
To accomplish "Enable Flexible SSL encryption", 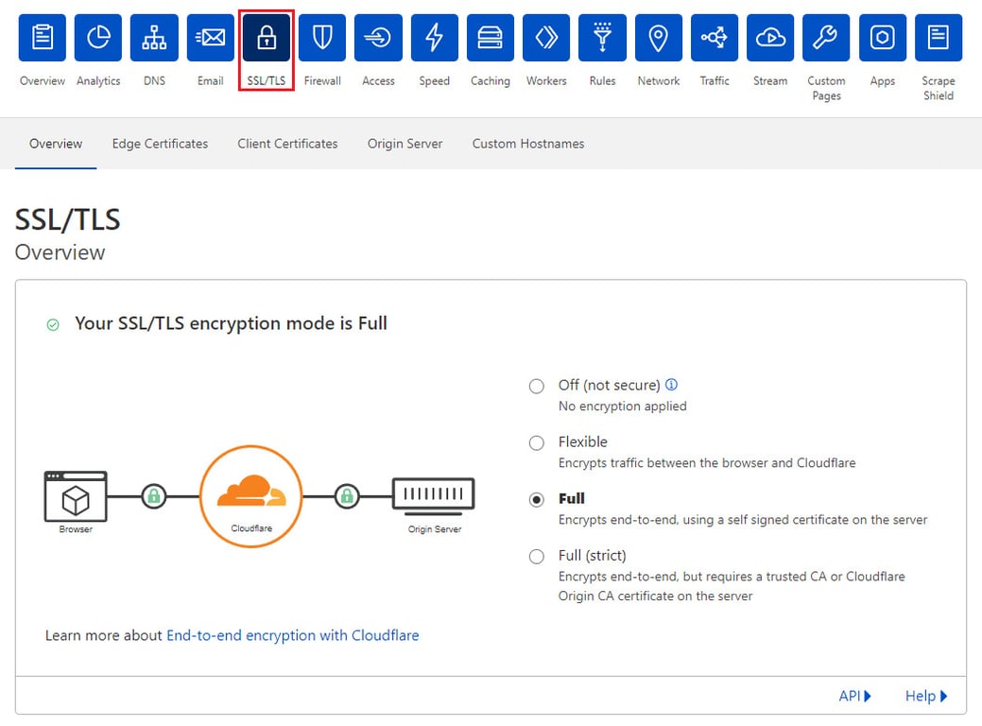I will pyautogui.click(x=536, y=442).
